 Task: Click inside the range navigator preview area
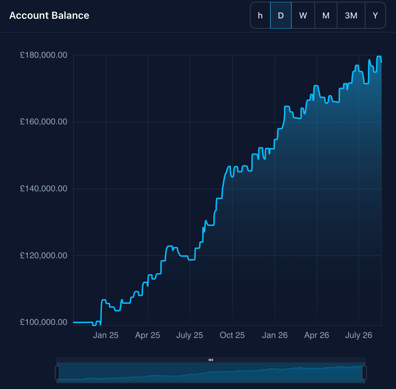coord(211,373)
